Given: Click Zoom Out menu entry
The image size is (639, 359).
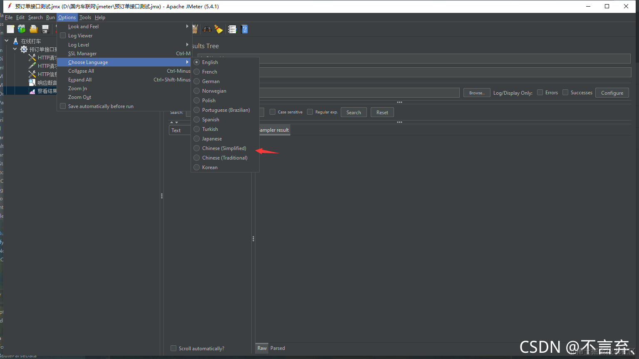Looking at the screenshot, I should pyautogui.click(x=124, y=97).
